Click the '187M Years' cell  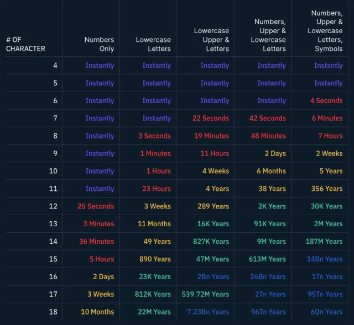coord(324,242)
